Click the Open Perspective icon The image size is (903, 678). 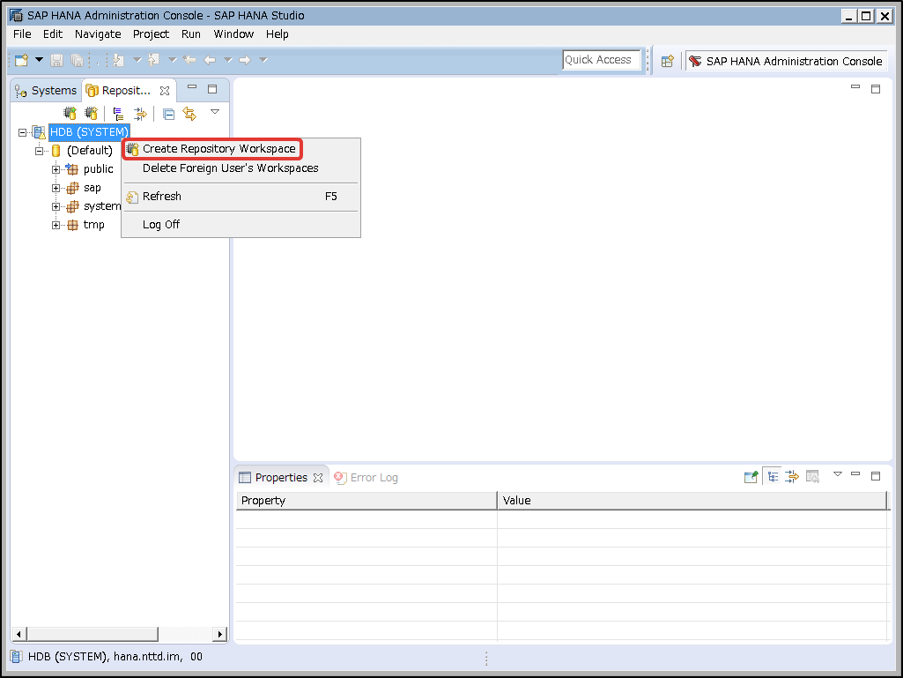point(667,61)
